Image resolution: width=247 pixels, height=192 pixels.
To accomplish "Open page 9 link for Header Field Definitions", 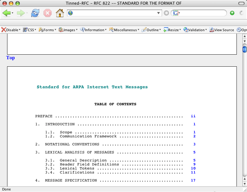I will tap(195, 164).
